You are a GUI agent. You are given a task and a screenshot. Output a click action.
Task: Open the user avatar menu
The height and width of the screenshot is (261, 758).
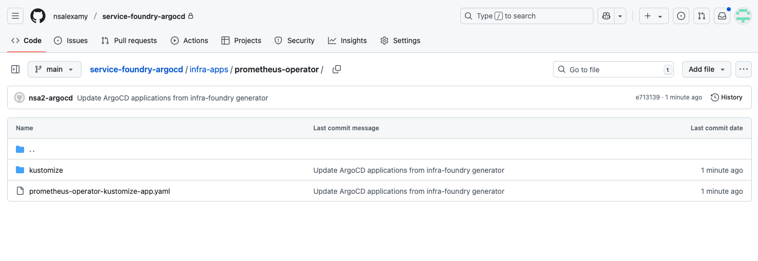[x=743, y=16]
